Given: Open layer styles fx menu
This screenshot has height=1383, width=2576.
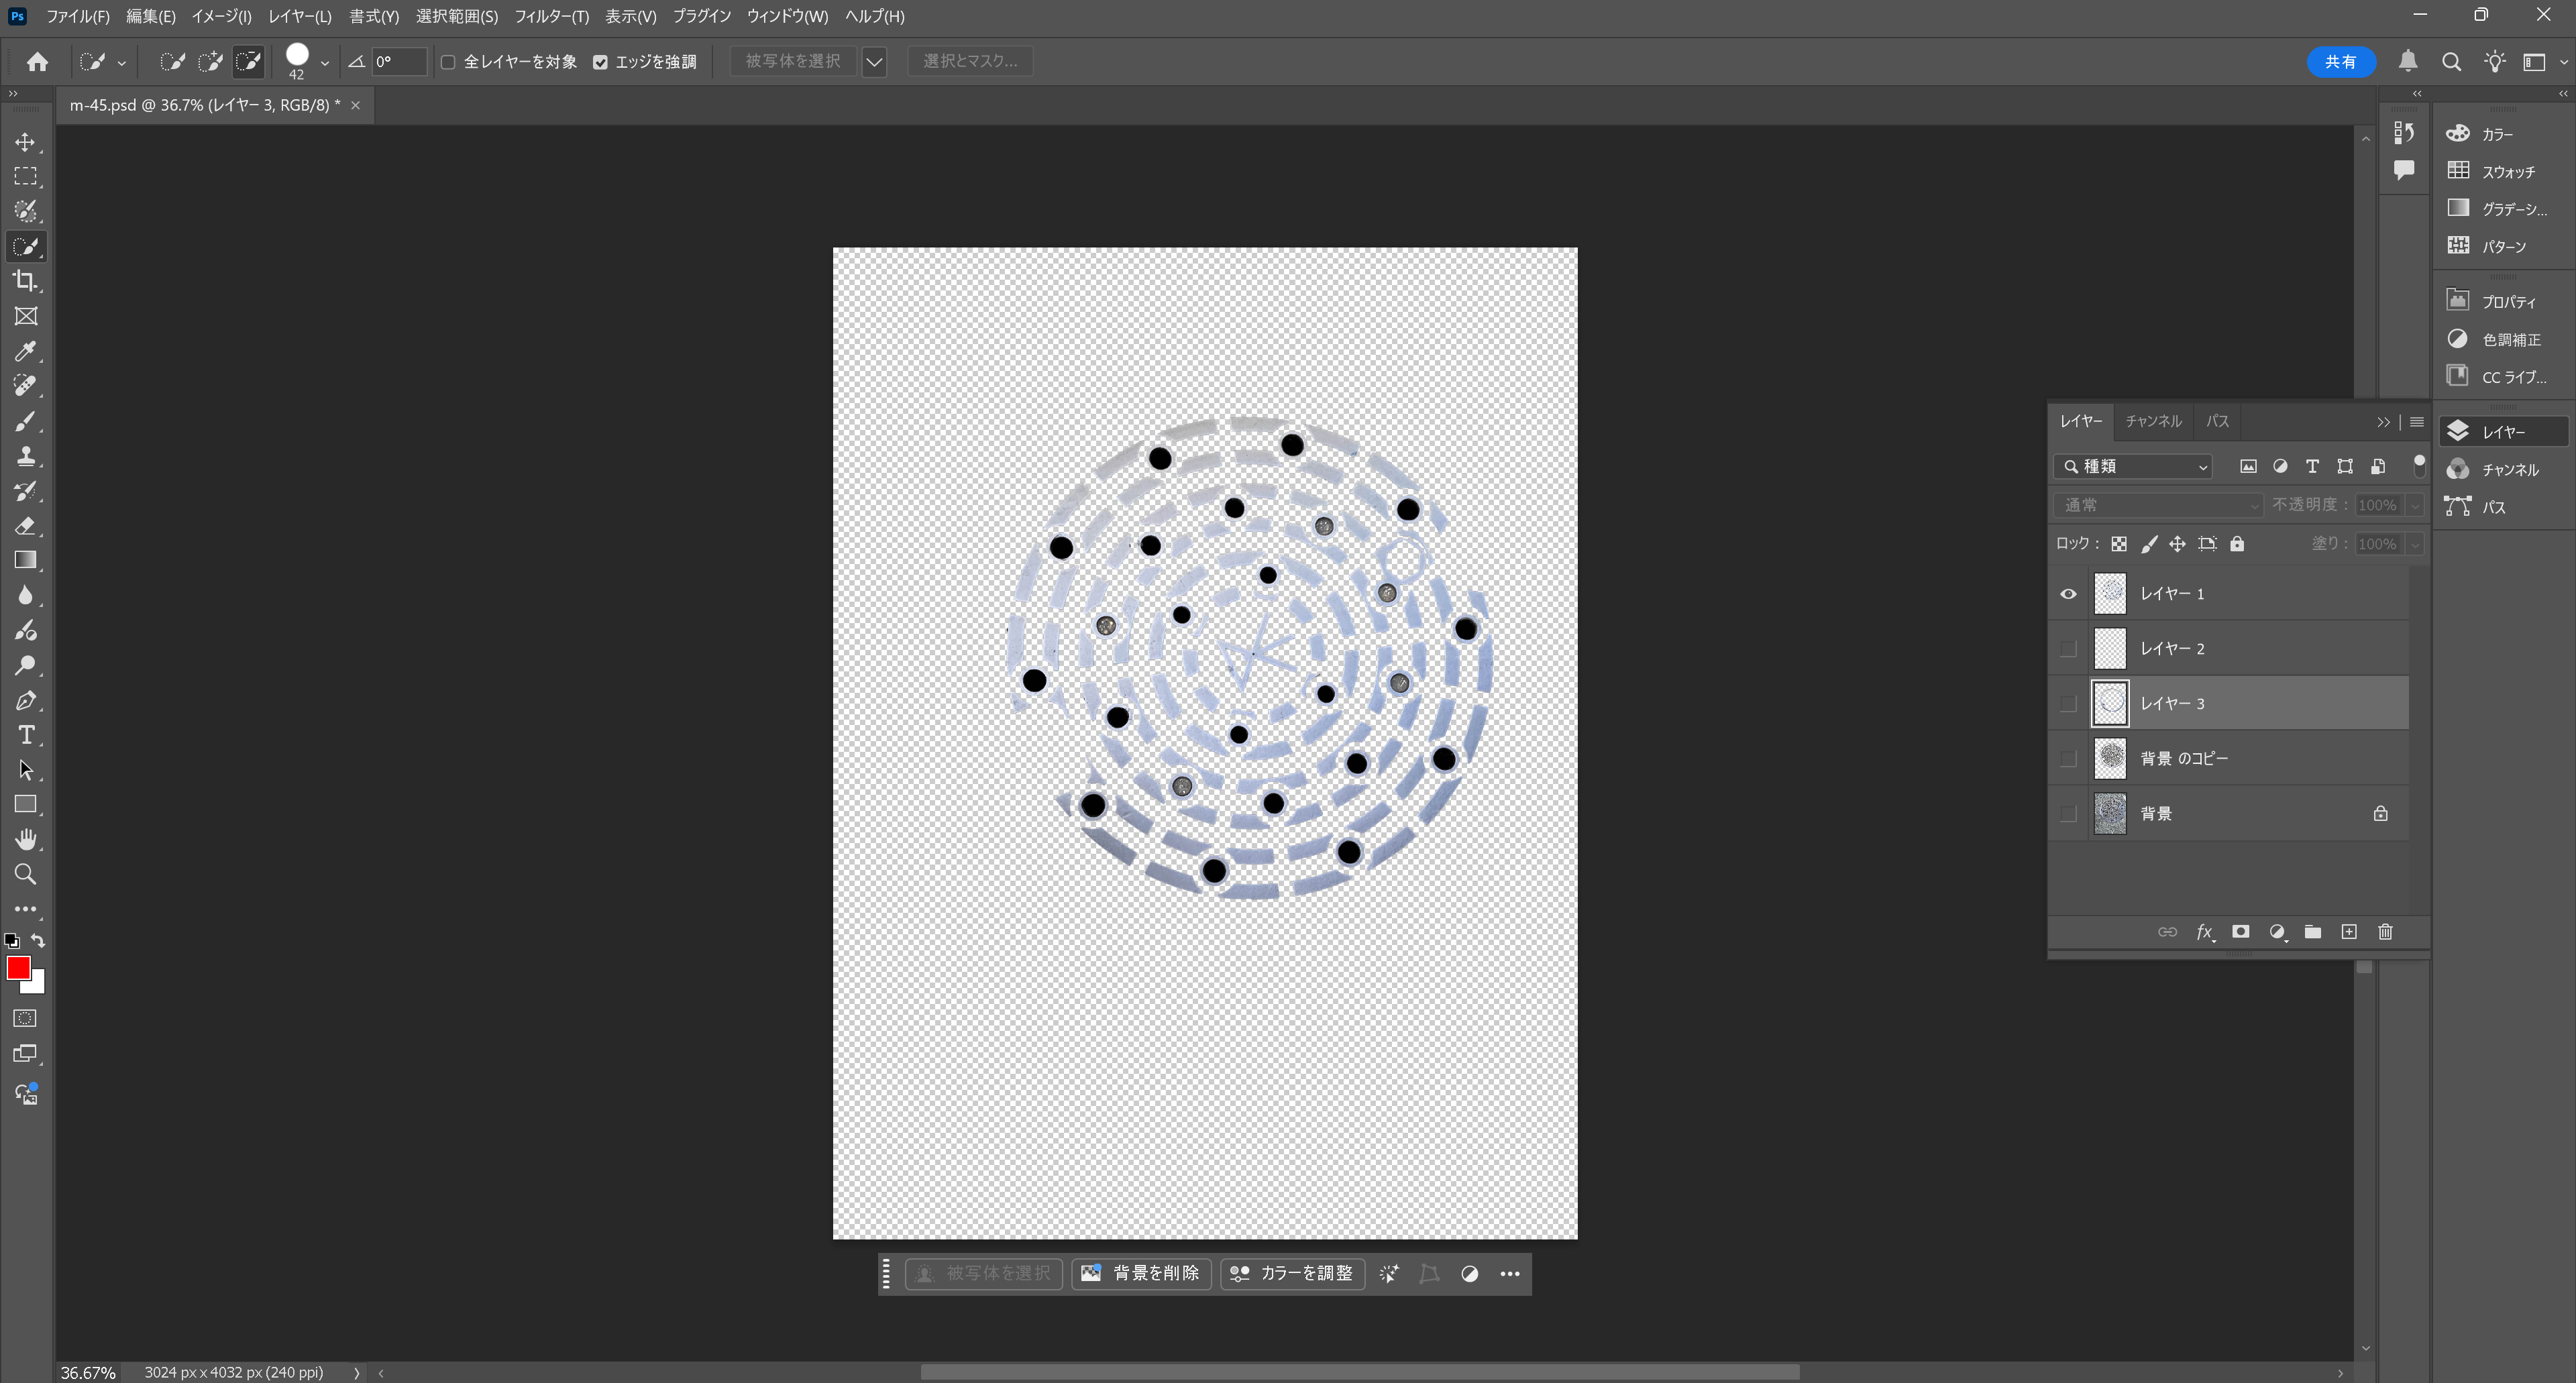Looking at the screenshot, I should click(2204, 932).
